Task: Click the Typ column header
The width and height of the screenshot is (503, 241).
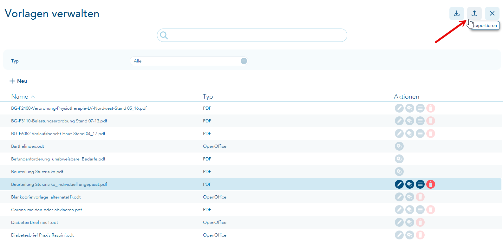Action: [208, 97]
